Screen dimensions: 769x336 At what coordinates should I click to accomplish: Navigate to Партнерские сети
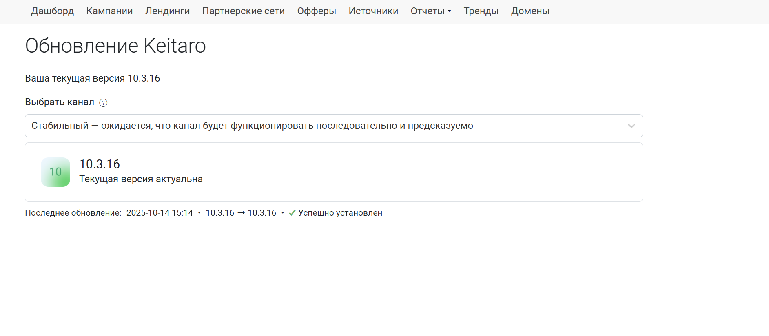pyautogui.click(x=243, y=11)
